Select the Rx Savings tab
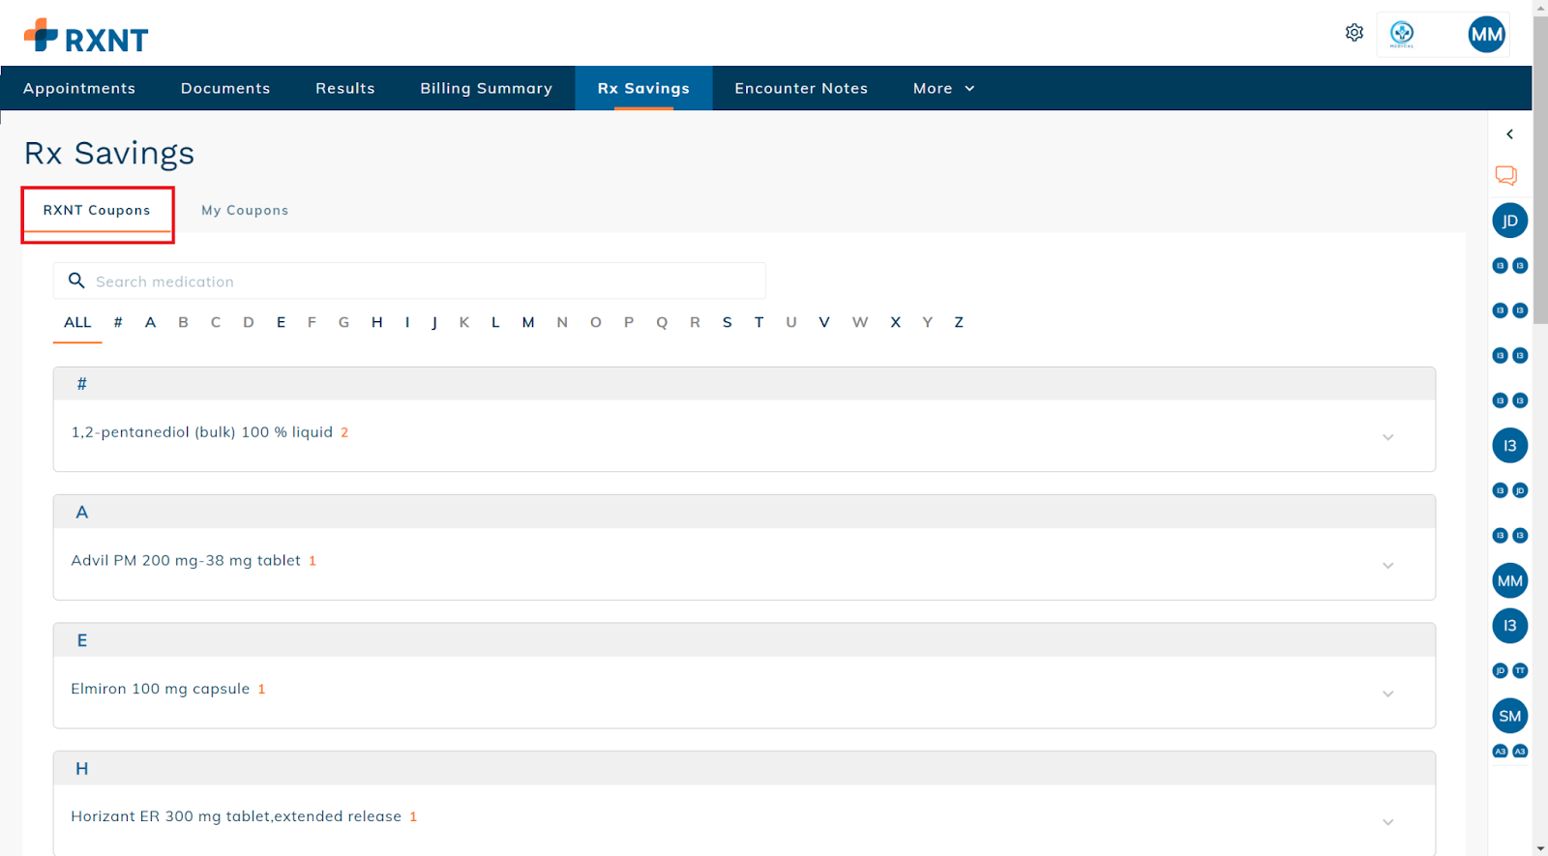Image resolution: width=1548 pixels, height=856 pixels. (643, 88)
